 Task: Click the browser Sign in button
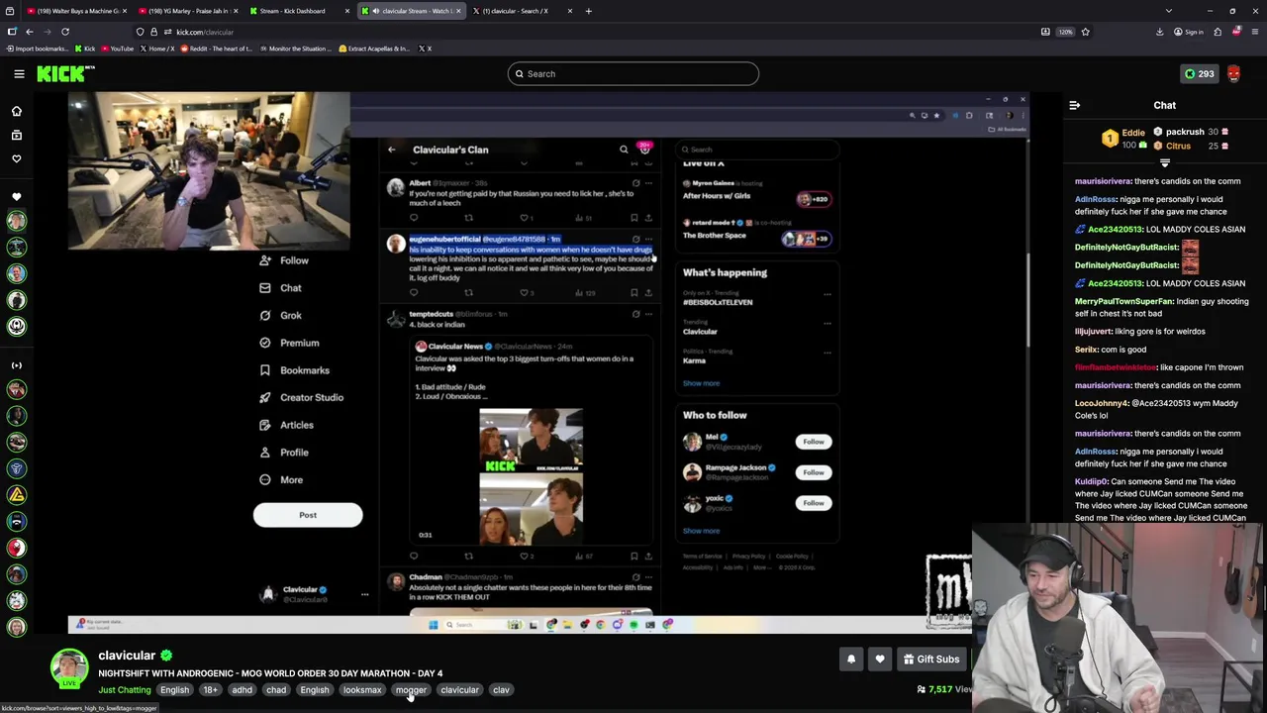pyautogui.click(x=1188, y=32)
